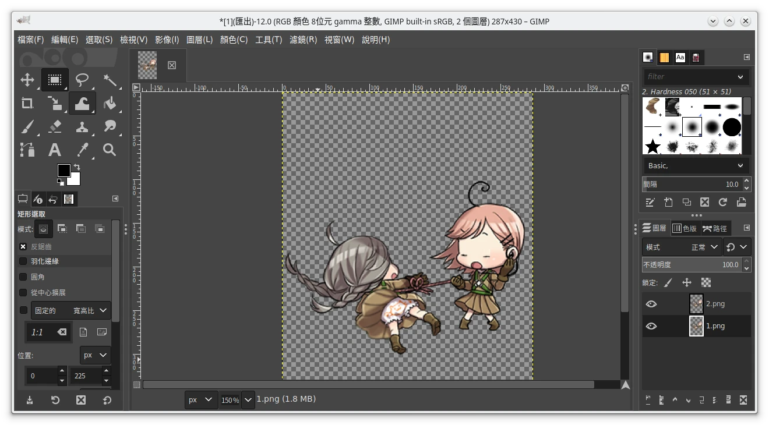Enable the 圓角 checkbox
The width and height of the screenshot is (769, 425).
[23, 277]
